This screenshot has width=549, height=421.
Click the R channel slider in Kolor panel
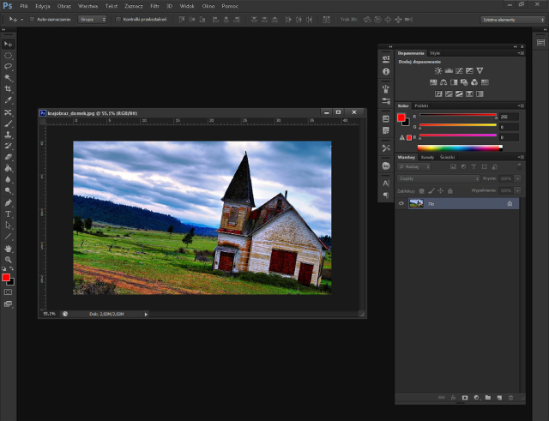[x=458, y=116]
